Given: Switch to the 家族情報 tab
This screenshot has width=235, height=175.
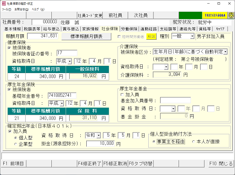Looking at the screenshot, I should (90, 29).
